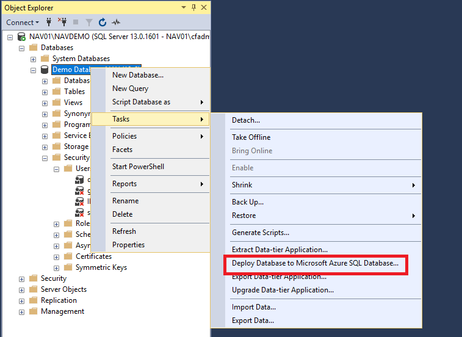The image size is (462, 337).
Task: Click the Stop square icon in toolbar
Action: pos(76,23)
